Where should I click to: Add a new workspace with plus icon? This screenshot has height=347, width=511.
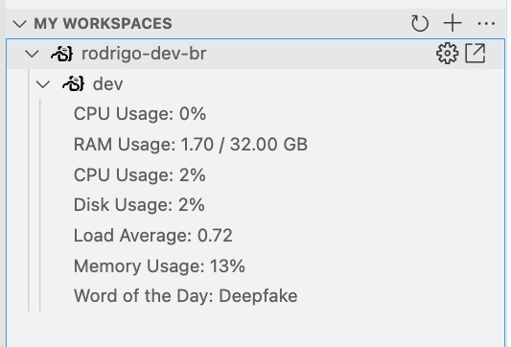453,23
